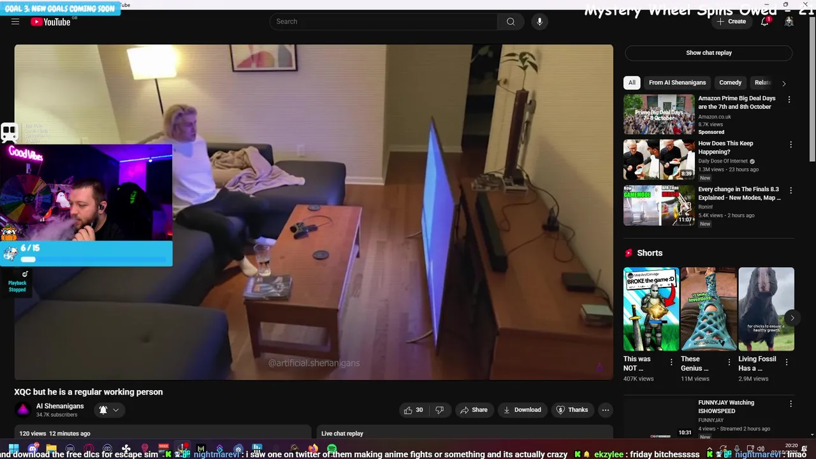816x459 pixels.
Task: Like the video with 30 likes
Action: pos(413,410)
